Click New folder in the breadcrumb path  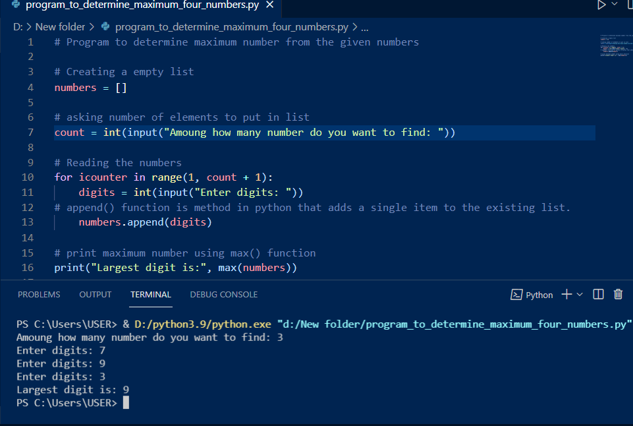click(x=61, y=26)
